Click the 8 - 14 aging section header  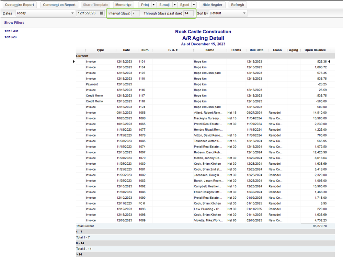[x=205, y=243]
